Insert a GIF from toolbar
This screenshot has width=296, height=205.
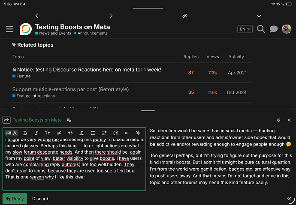[x=127, y=133]
